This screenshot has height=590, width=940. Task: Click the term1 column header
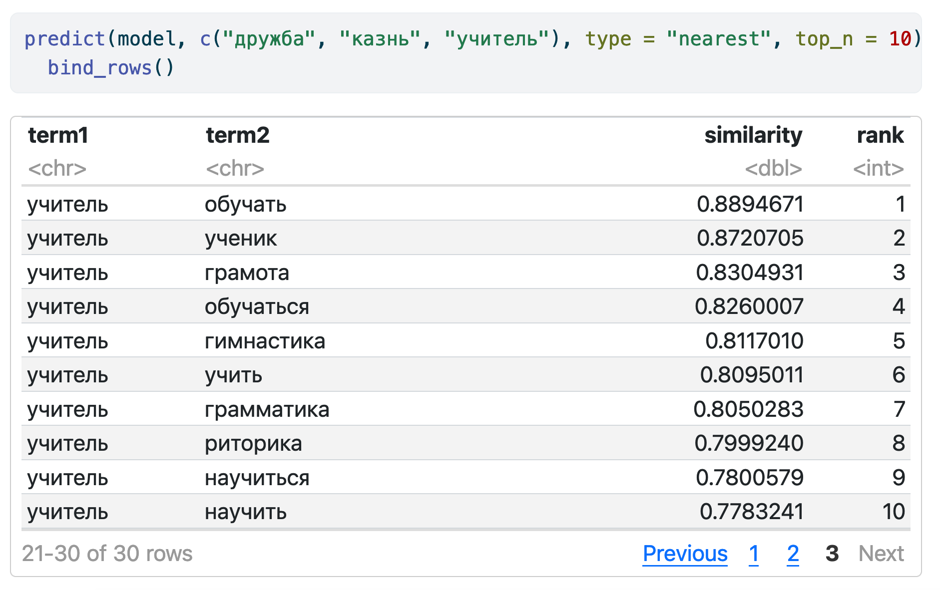[58, 135]
